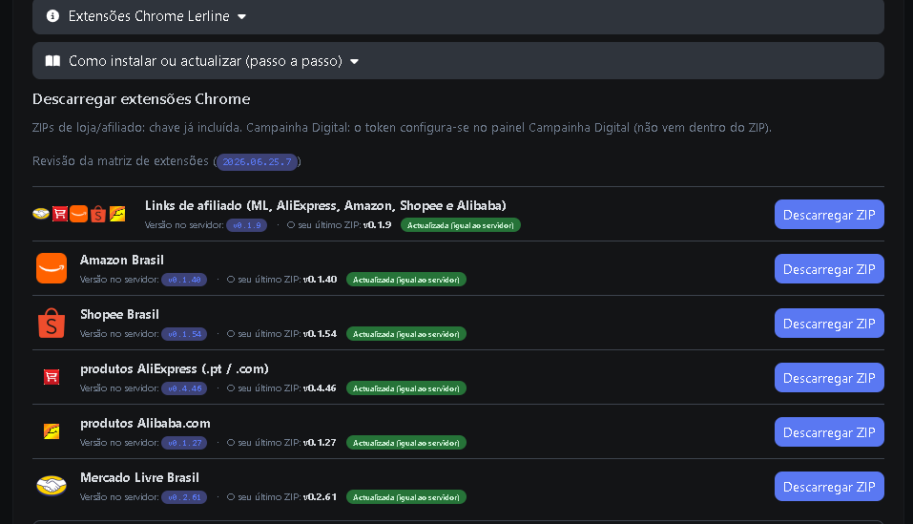The width and height of the screenshot is (913, 524).
Task: Click last ZIP version v0.1.40 text
Action: [320, 280]
